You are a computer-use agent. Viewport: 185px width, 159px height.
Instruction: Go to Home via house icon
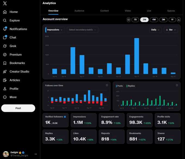(5, 12)
